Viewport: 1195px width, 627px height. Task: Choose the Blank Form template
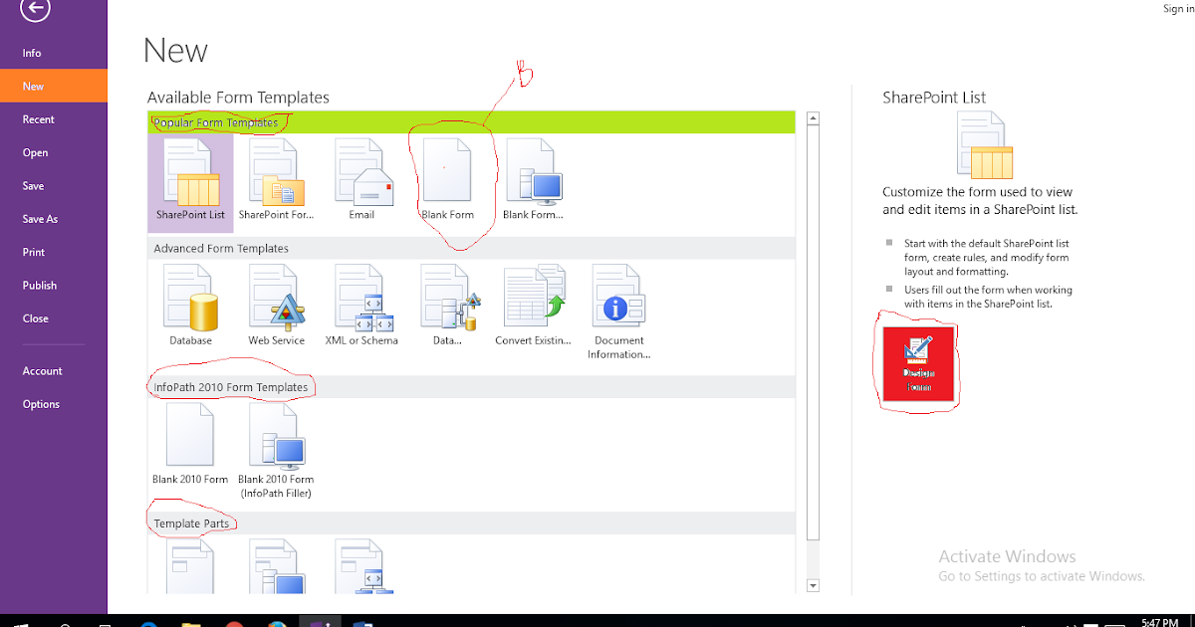449,177
